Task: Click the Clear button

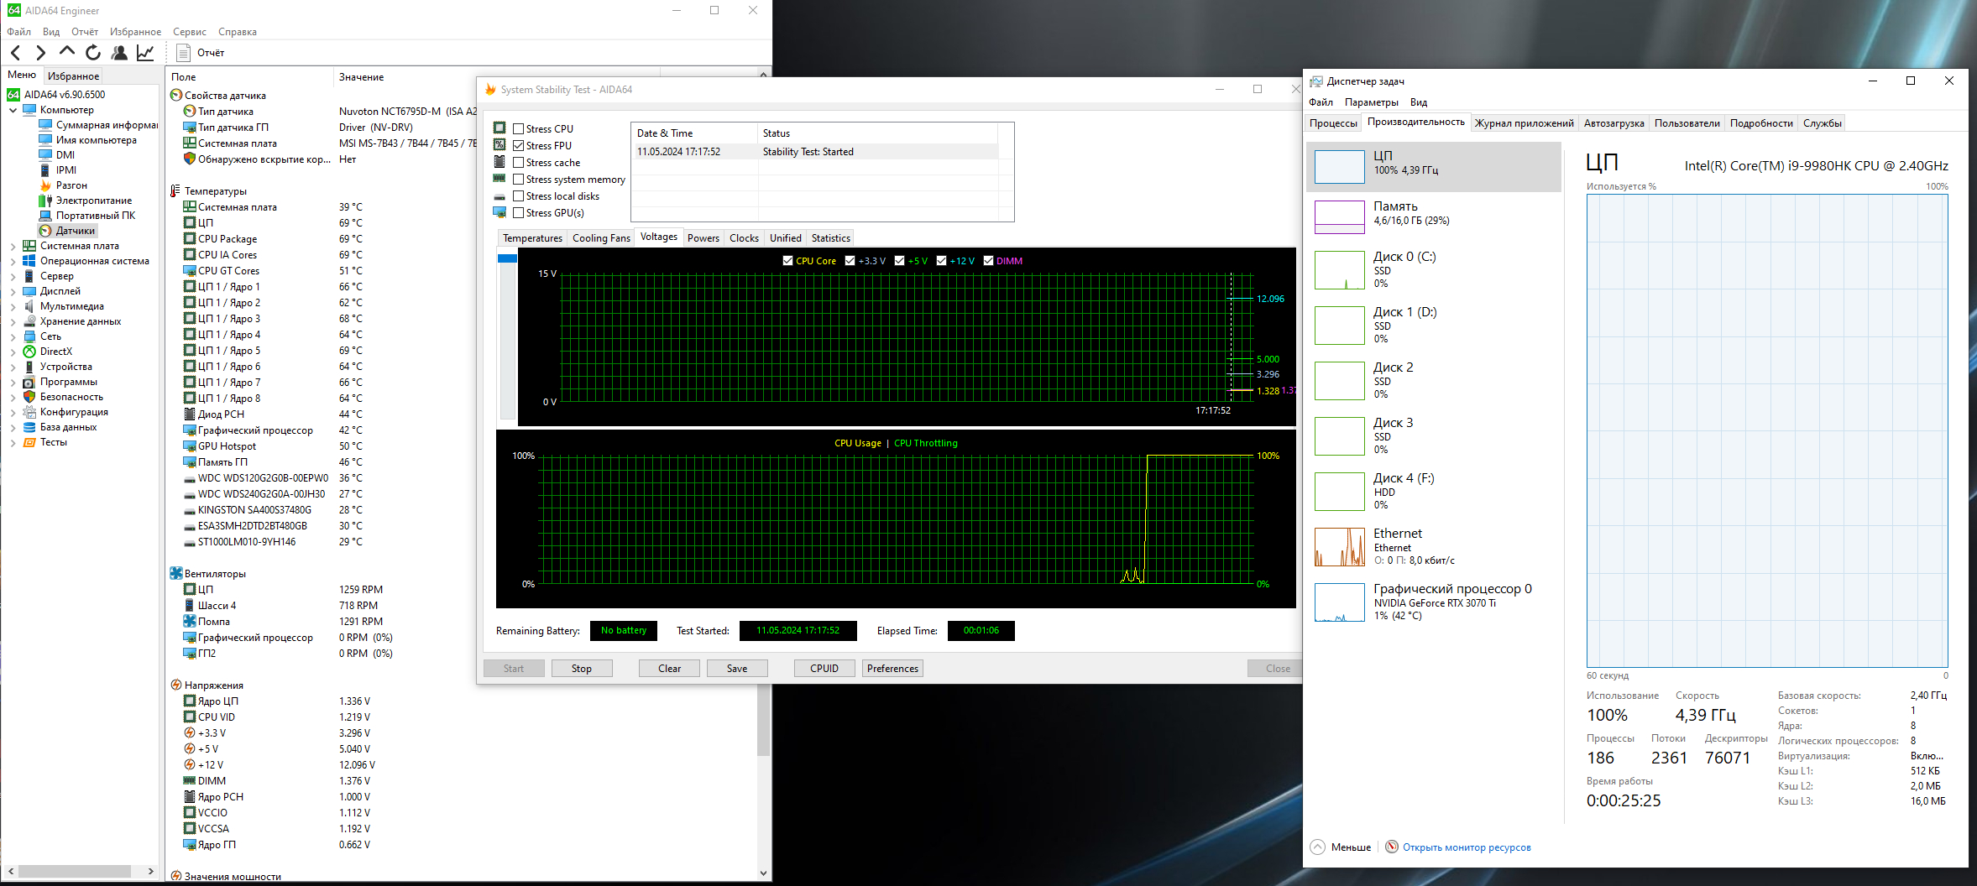Action: click(x=669, y=669)
